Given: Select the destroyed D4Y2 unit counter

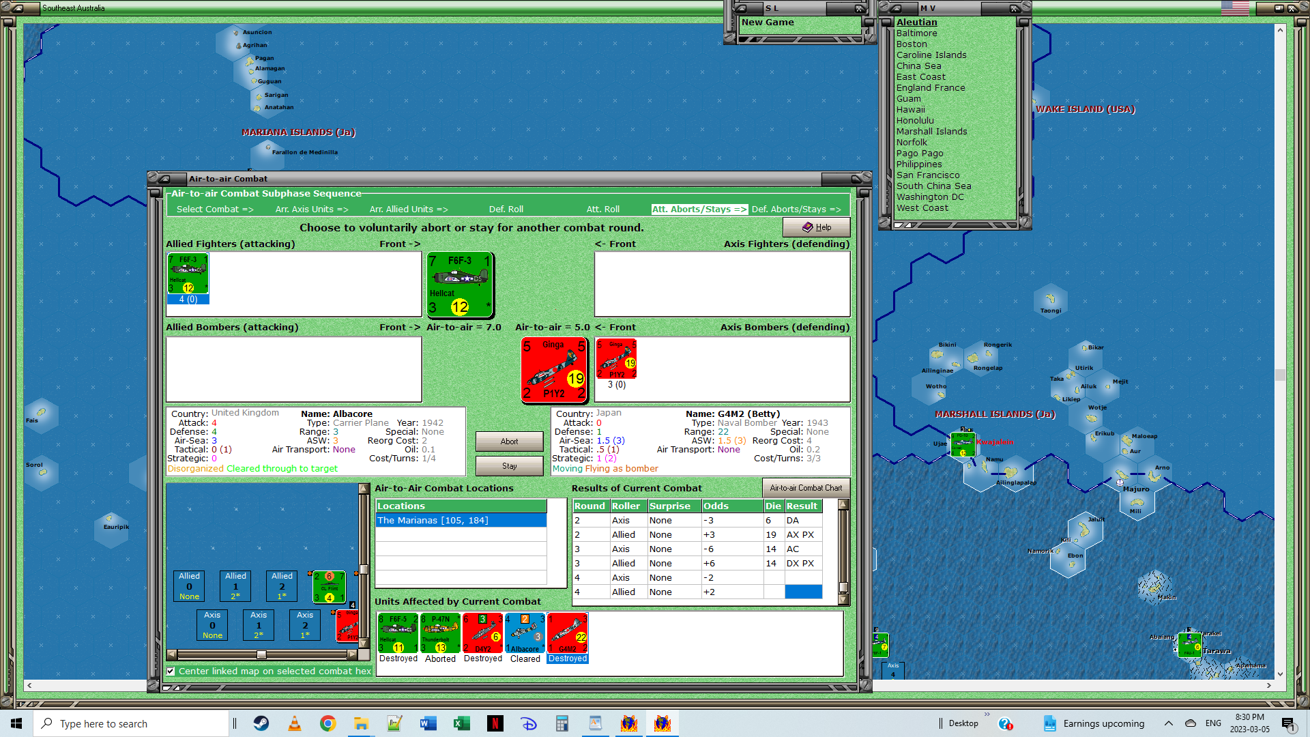Looking at the screenshot, I should (482, 633).
